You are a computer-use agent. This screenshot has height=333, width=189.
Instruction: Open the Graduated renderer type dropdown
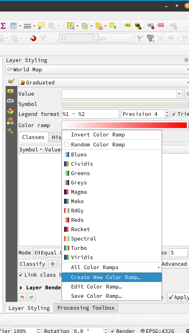click(x=104, y=83)
